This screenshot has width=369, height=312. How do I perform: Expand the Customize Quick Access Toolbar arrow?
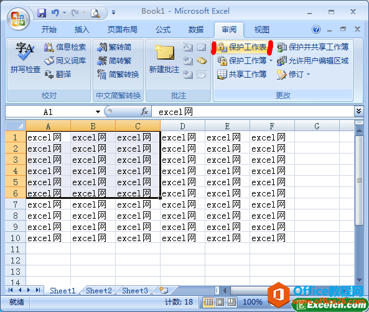113,12
